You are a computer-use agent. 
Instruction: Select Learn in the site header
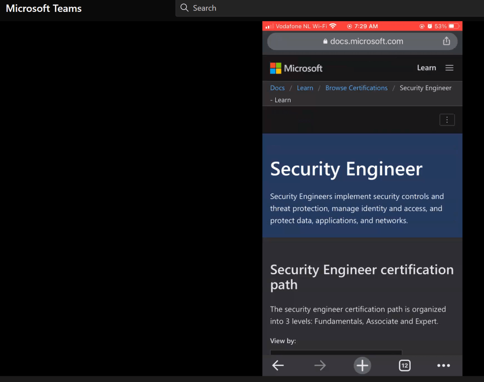(426, 68)
